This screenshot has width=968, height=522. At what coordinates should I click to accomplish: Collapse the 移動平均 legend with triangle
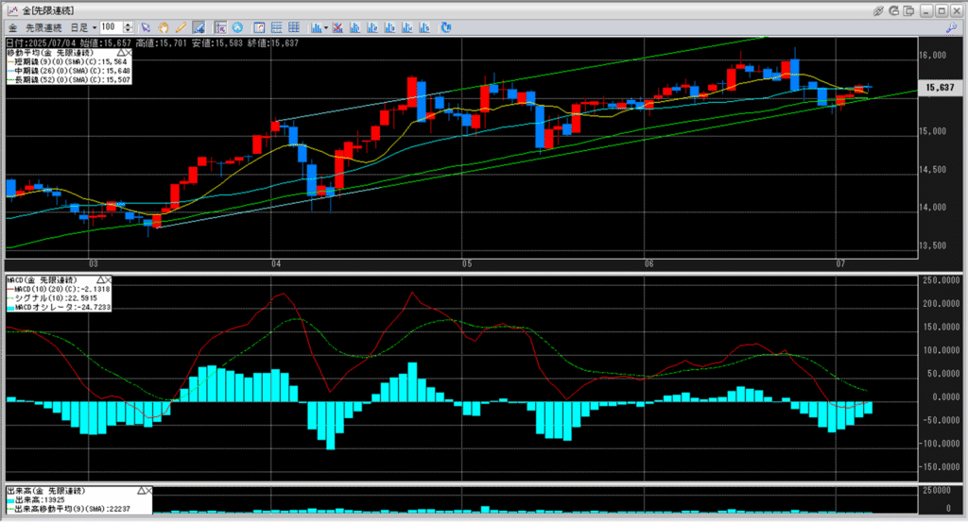click(120, 53)
